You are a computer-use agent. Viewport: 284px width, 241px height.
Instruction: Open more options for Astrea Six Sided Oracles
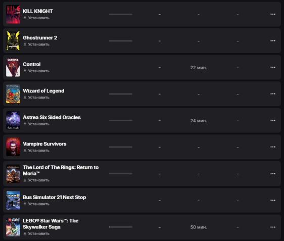coord(273,120)
